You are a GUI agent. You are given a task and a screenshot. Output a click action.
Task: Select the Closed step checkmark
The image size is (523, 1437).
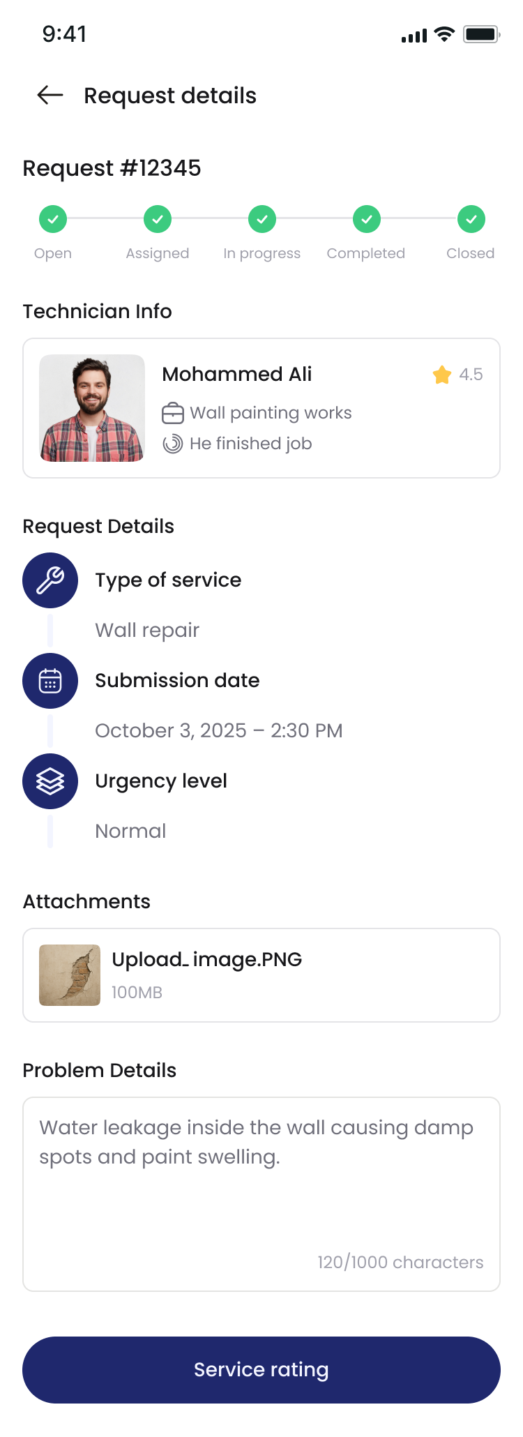(x=471, y=219)
